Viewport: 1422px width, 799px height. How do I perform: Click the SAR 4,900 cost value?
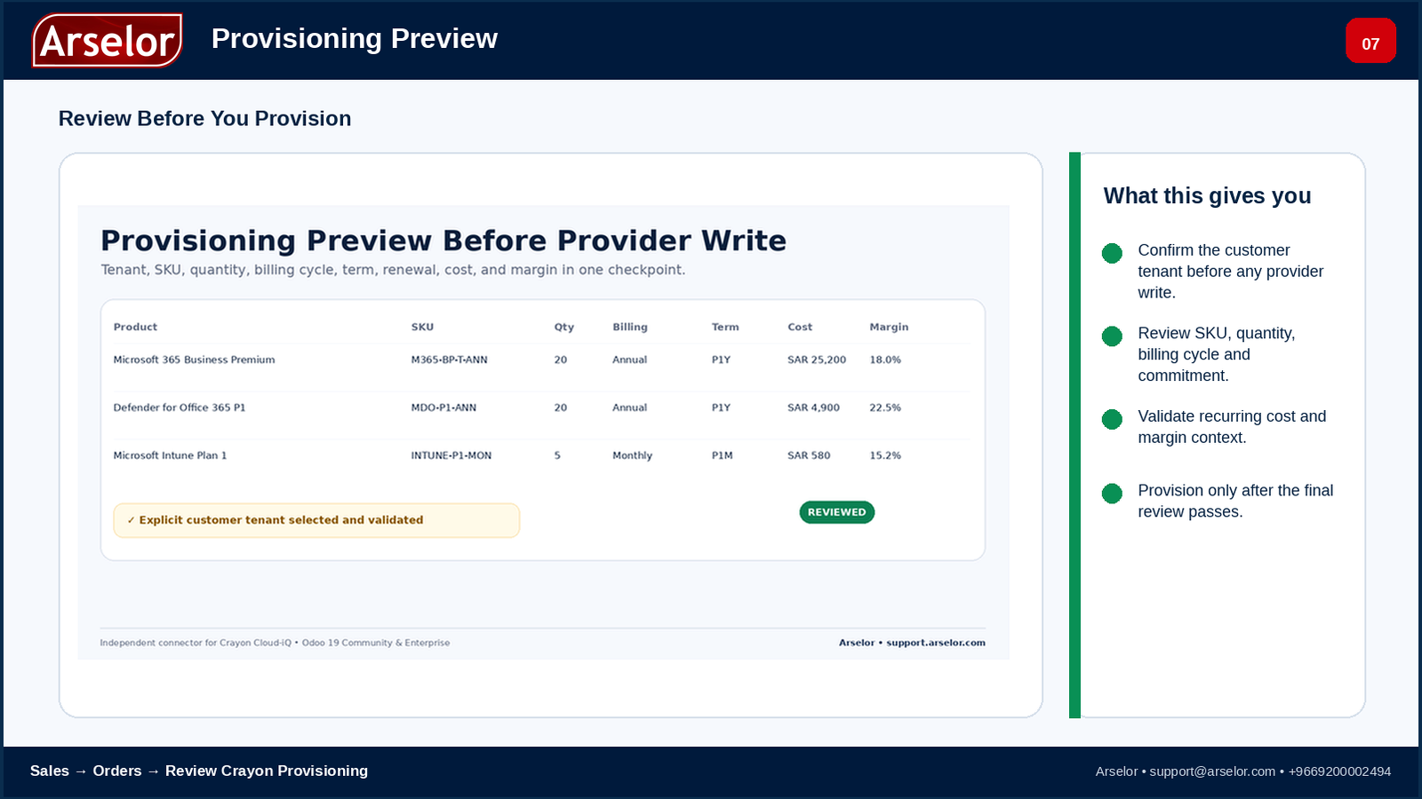[x=813, y=407]
